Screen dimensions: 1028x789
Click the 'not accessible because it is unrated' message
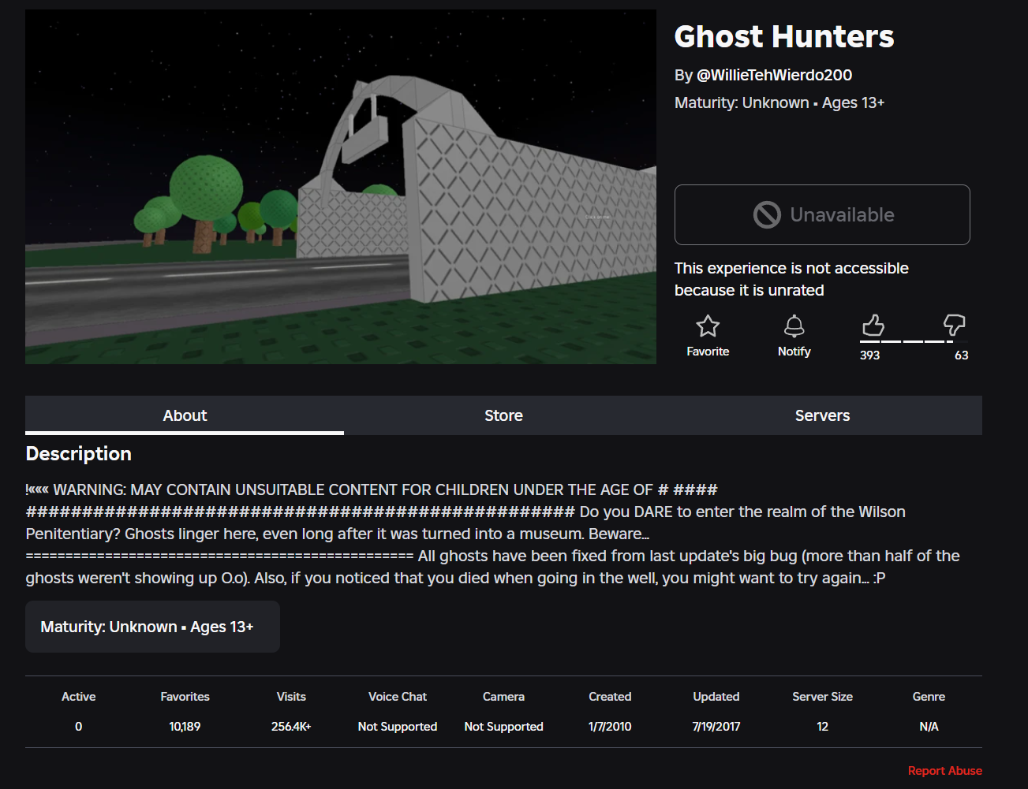point(791,279)
